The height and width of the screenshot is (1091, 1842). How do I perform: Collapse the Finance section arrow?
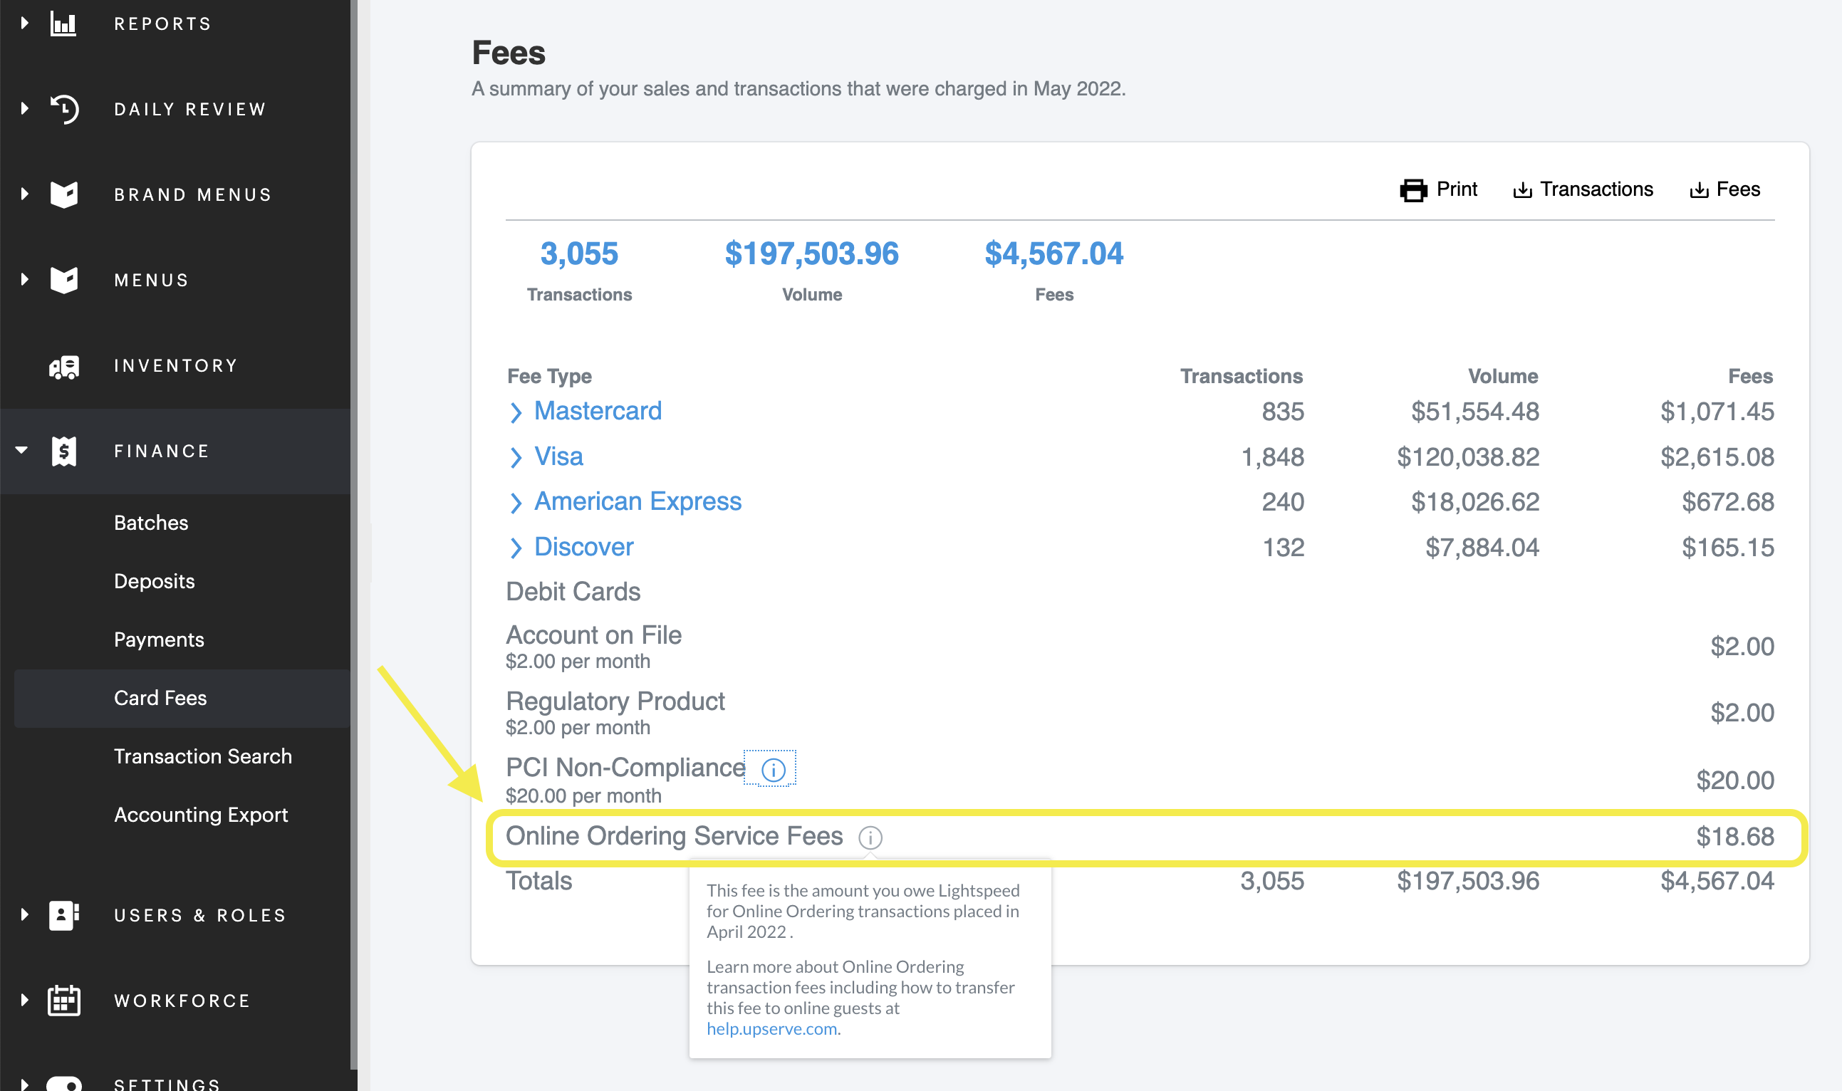pos(22,450)
